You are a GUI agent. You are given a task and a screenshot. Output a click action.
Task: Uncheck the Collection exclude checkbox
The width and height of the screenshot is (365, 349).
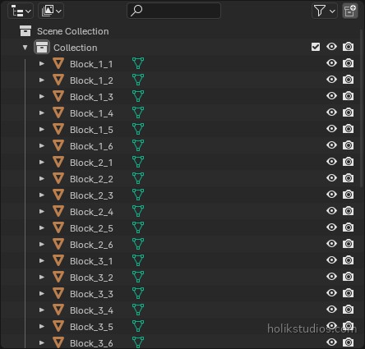tap(316, 47)
